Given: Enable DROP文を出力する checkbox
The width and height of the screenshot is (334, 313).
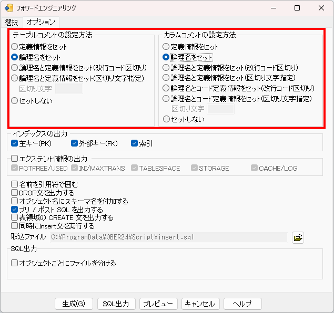Looking at the screenshot, I should [x=14, y=192].
